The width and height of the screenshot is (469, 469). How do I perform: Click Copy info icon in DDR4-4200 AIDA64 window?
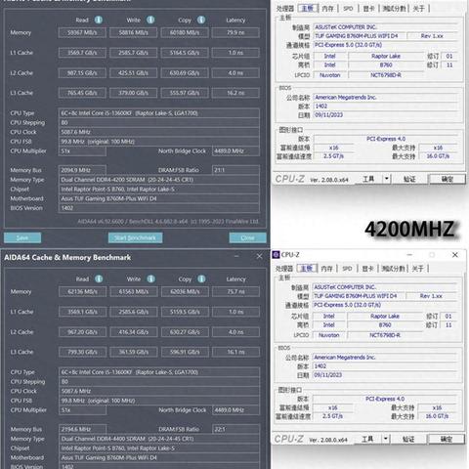(x=201, y=20)
